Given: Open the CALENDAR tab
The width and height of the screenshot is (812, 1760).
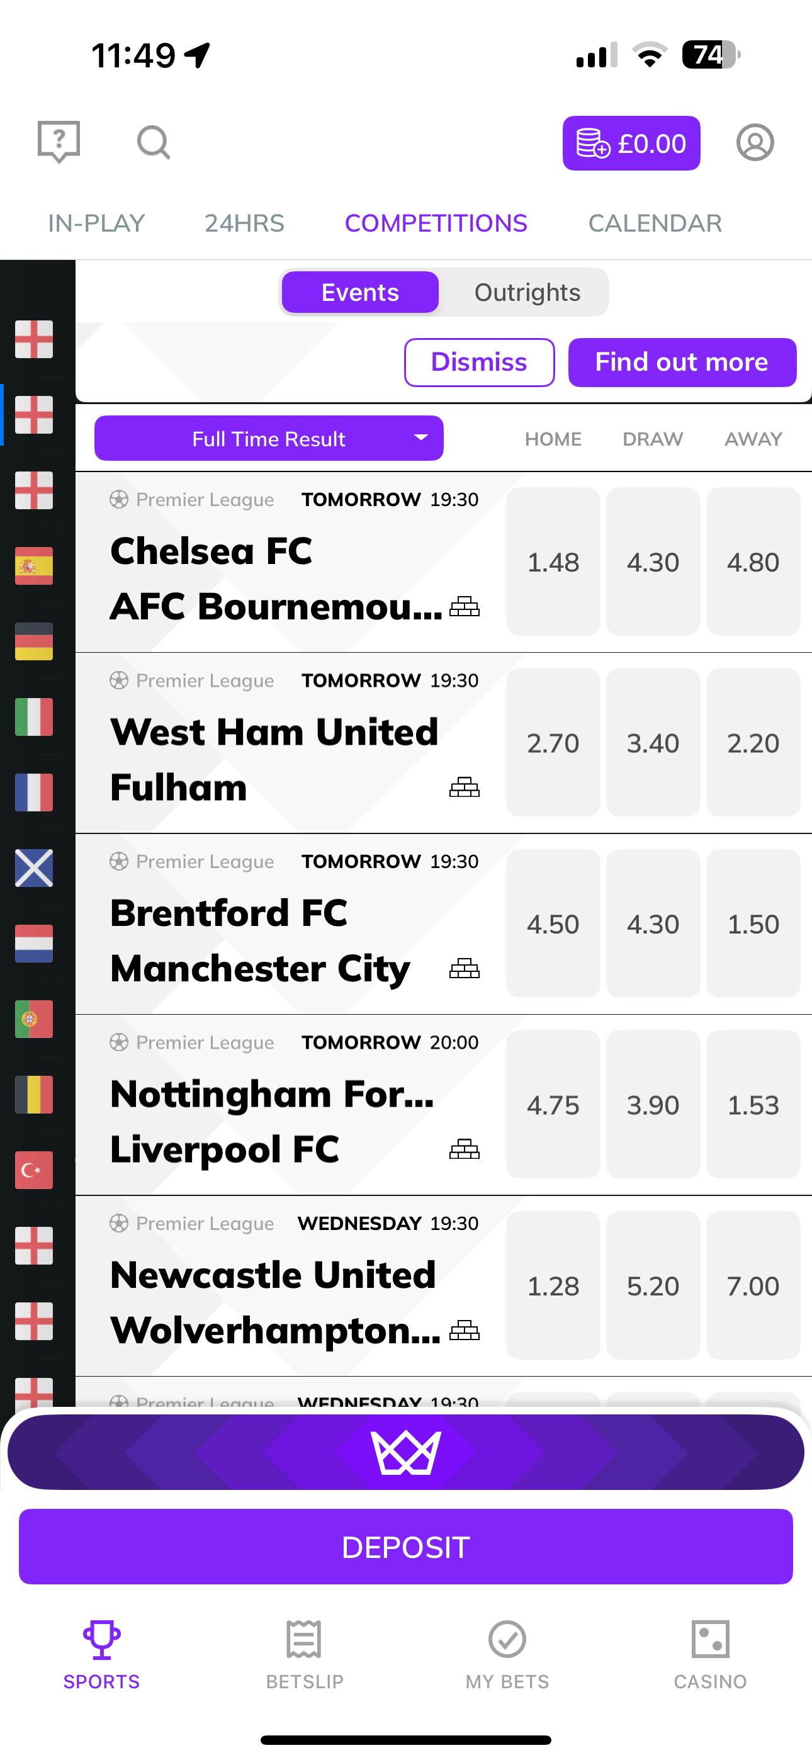Looking at the screenshot, I should (655, 223).
